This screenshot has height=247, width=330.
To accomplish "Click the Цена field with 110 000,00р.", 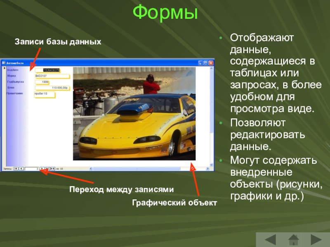I will (52, 88).
